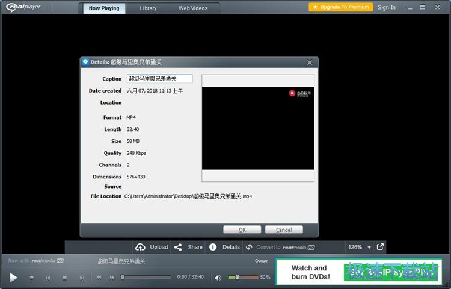This screenshot has width=451, height=289.
Task: Switch to the Library tab
Action: (x=148, y=8)
